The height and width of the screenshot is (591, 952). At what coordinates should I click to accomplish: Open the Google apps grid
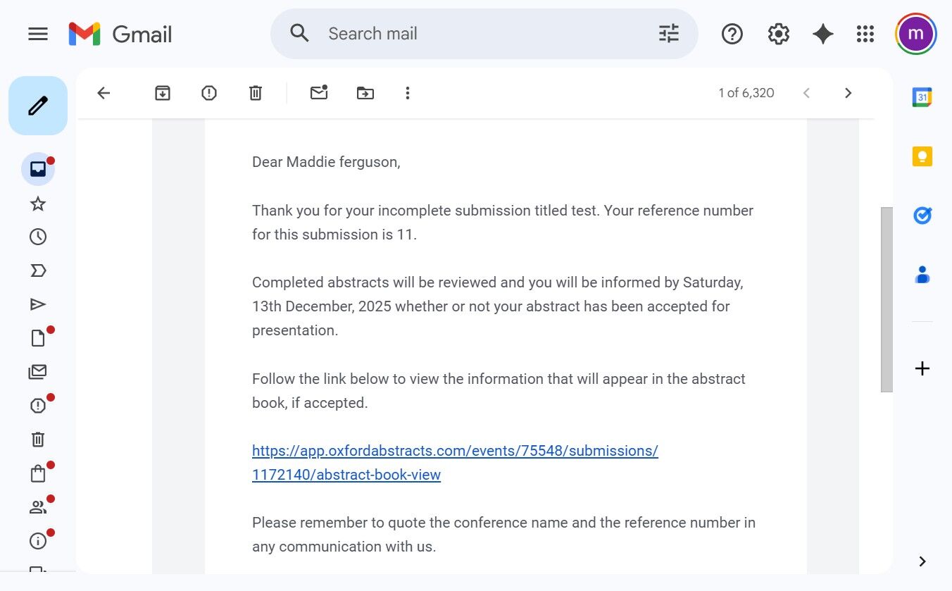pos(865,34)
